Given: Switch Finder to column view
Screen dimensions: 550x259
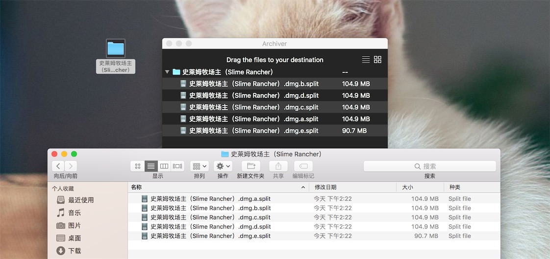Looking at the screenshot, I should coord(164,166).
